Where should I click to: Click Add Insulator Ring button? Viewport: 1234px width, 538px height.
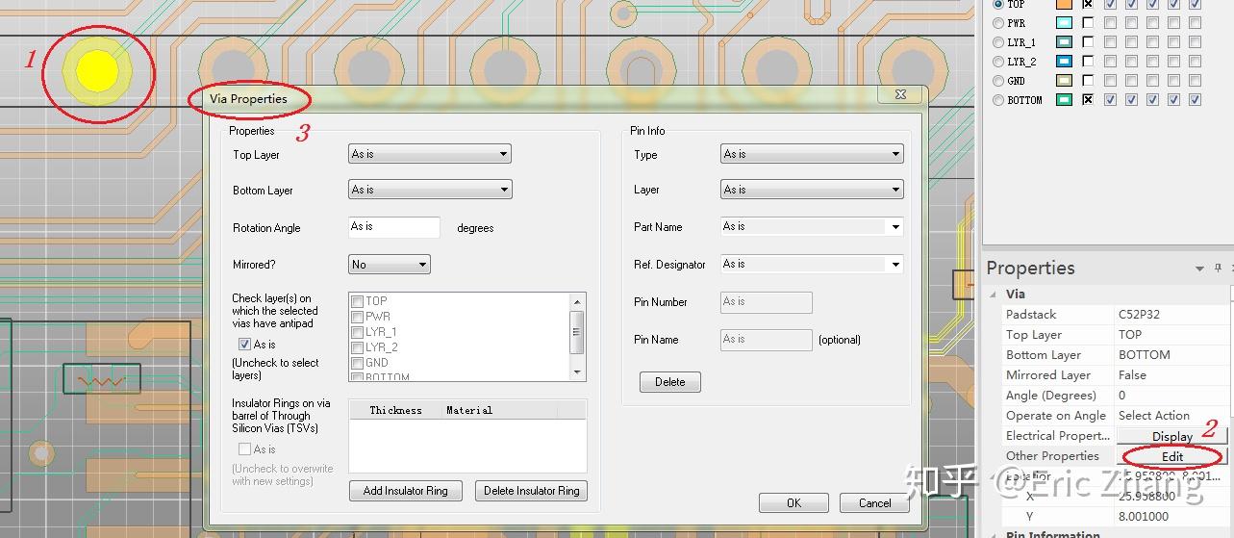coord(405,491)
